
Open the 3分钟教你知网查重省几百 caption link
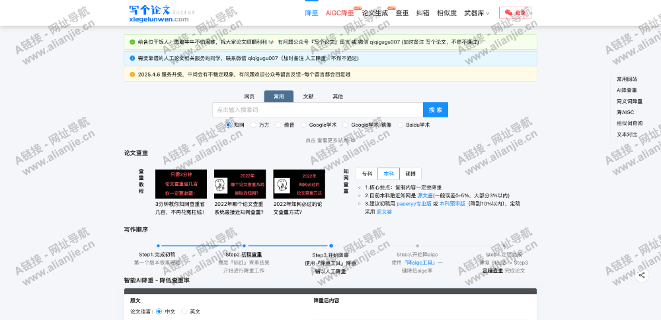[180, 208]
